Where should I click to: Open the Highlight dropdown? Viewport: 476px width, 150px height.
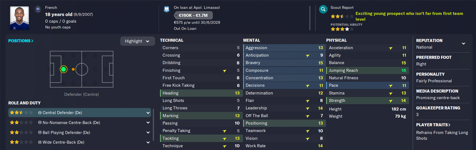click(x=137, y=41)
